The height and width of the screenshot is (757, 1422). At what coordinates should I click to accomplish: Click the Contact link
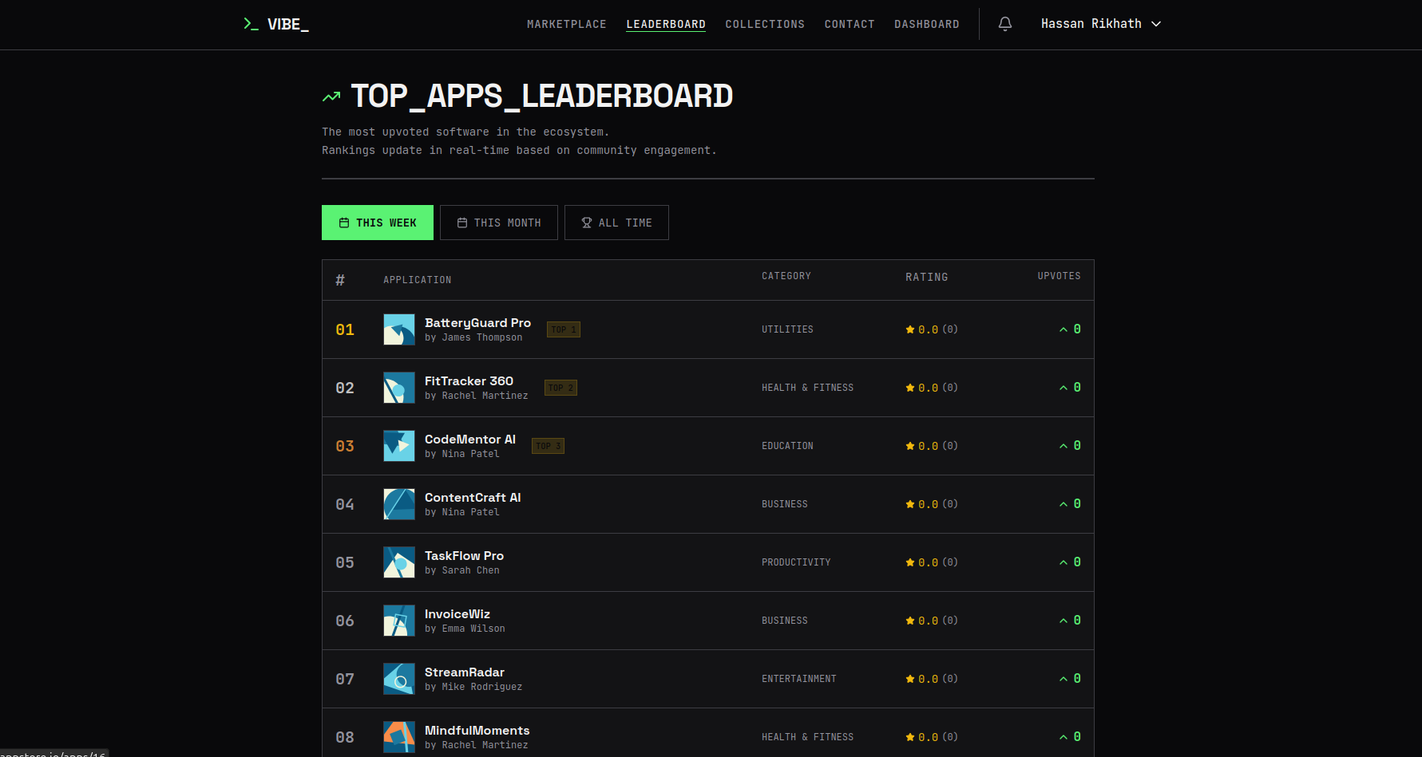coord(850,24)
